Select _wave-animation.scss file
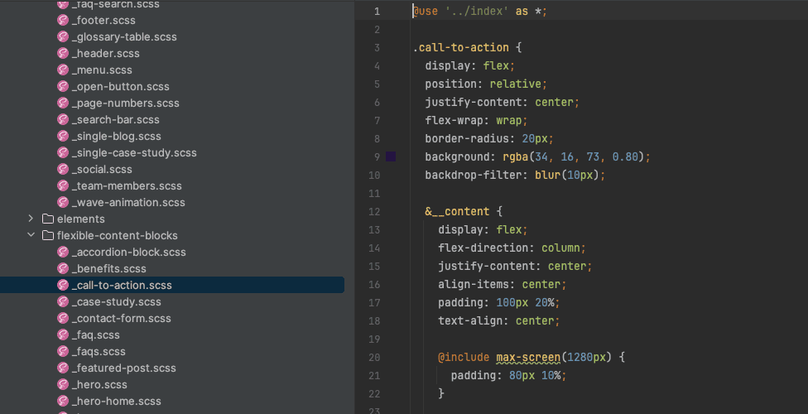 tap(128, 203)
